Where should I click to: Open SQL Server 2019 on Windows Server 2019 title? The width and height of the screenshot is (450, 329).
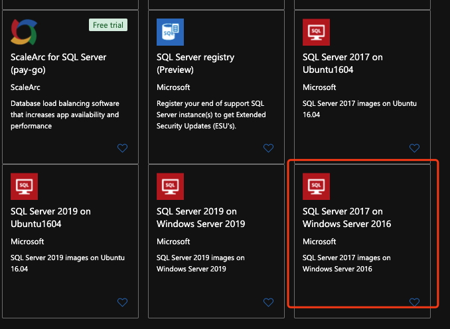pyautogui.click(x=201, y=218)
